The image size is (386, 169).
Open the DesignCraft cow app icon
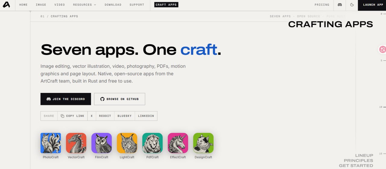204,143
